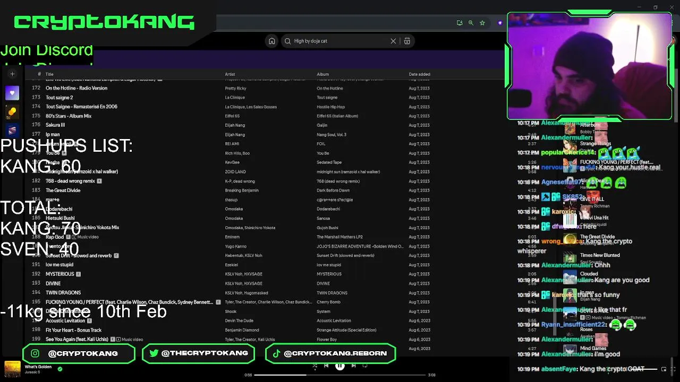
Task: Click the fullscreen icon at bottom right
Action: click(673, 369)
